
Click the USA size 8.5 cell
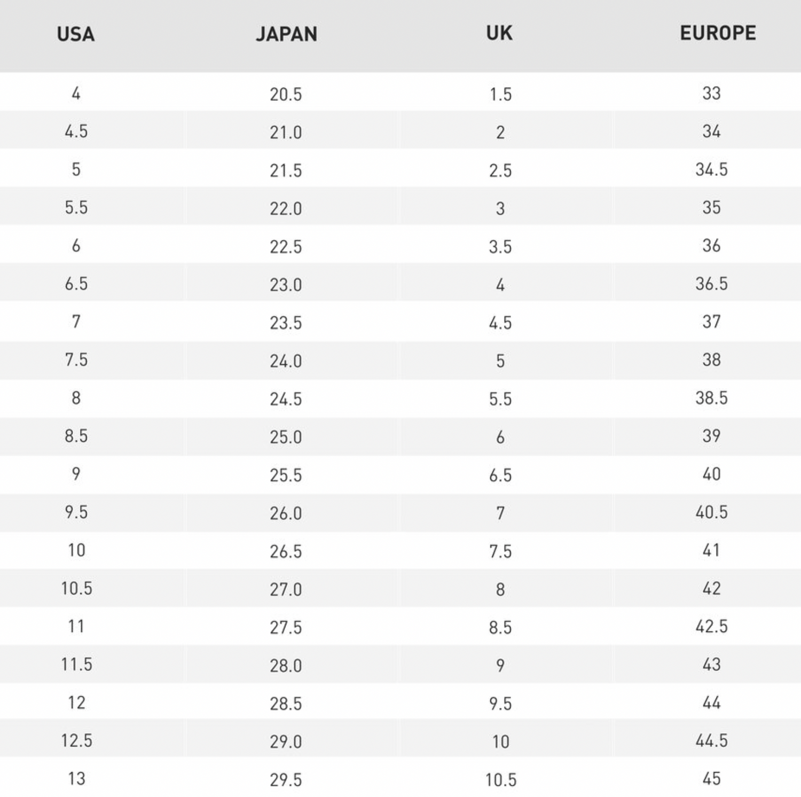pos(76,436)
